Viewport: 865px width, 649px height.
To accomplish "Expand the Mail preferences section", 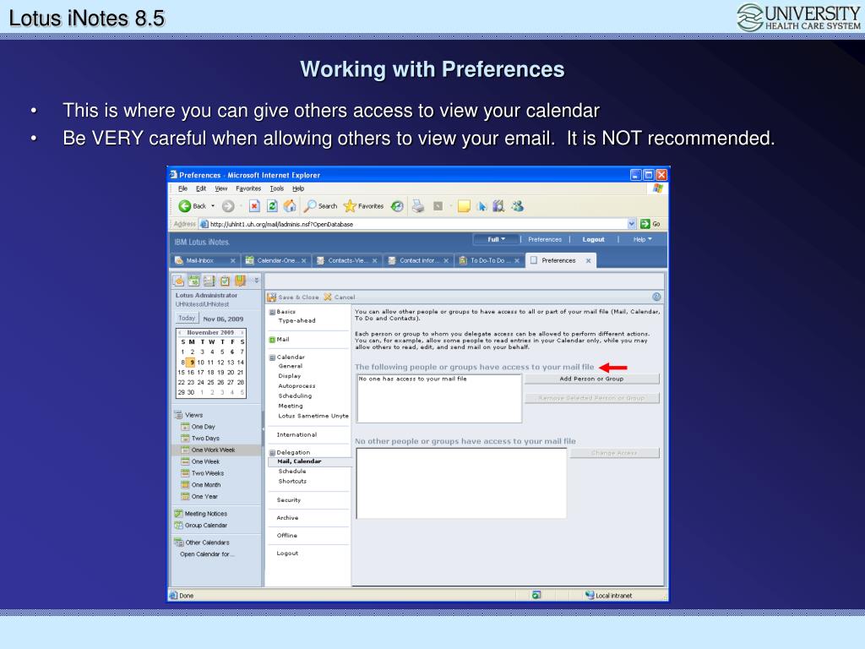I will coord(272,340).
